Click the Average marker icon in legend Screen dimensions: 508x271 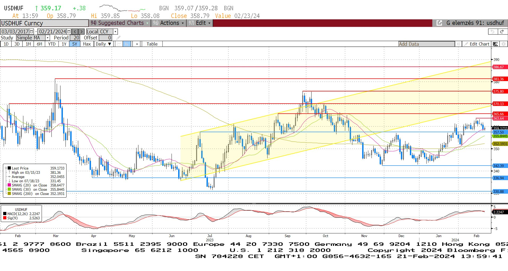[x=9, y=177]
